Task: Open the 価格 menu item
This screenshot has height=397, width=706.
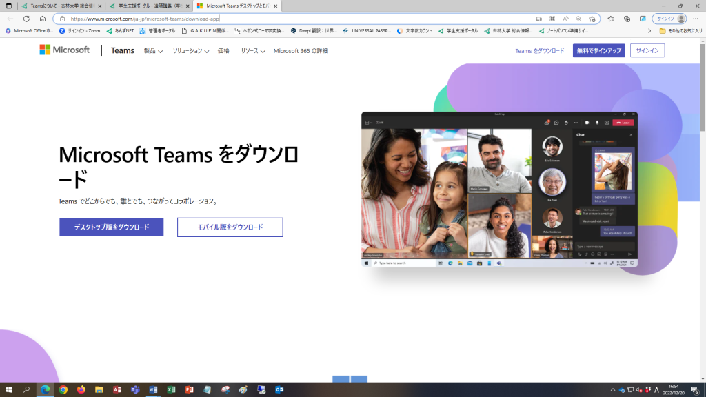Action: click(x=223, y=51)
